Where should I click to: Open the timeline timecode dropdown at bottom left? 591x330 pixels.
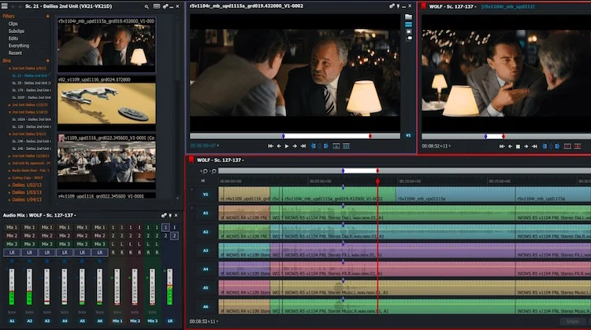pos(203,321)
